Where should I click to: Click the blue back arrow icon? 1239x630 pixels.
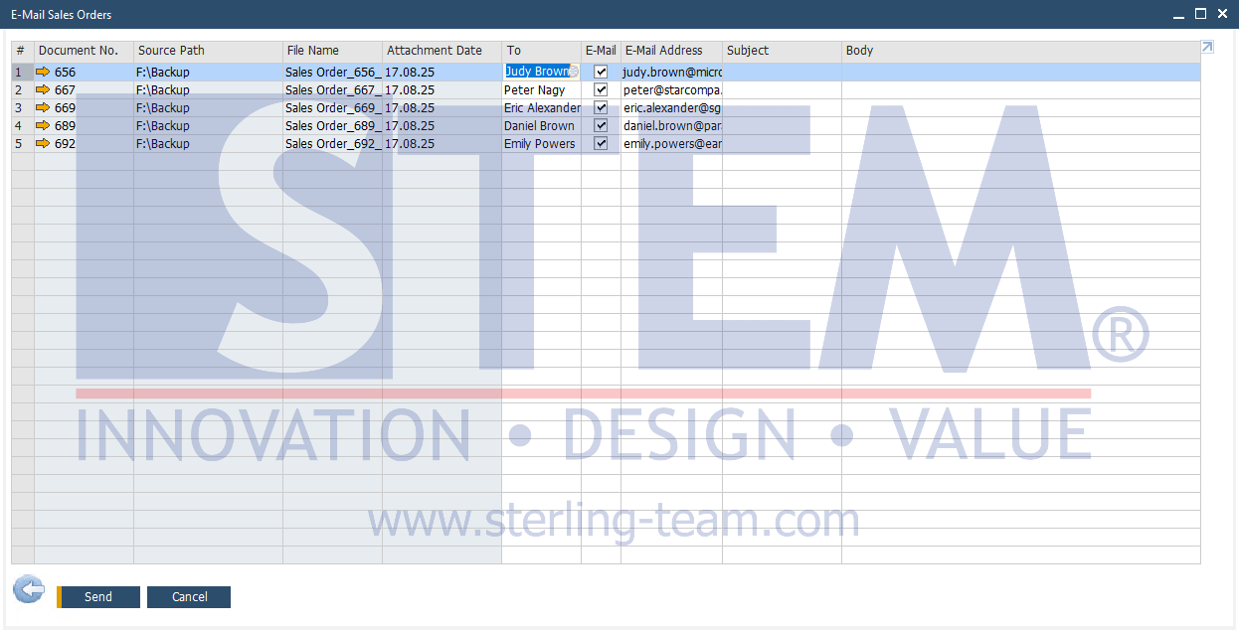[29, 590]
